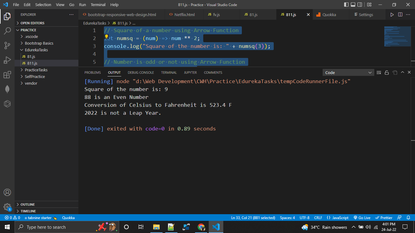Screen dimensions: 415x233
Task: Open the Code output channel dropdown
Action: [x=348, y=73]
